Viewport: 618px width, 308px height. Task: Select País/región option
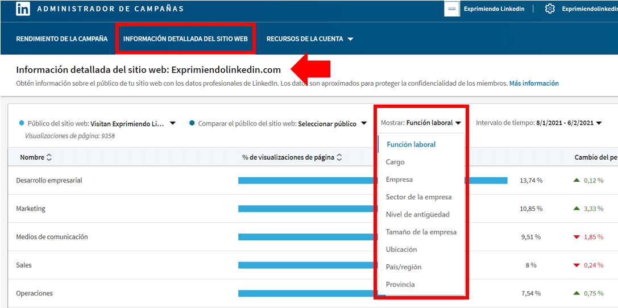pos(404,267)
